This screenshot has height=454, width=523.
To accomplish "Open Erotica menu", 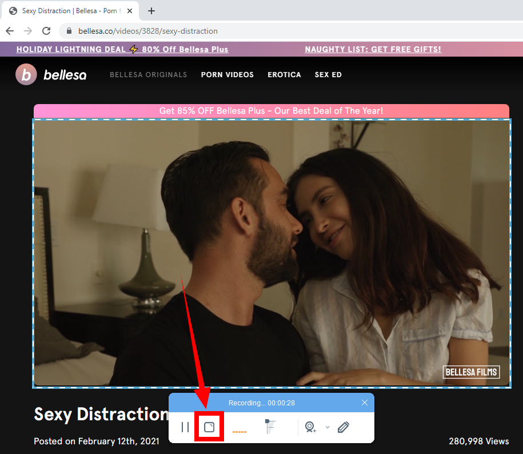I will [284, 75].
